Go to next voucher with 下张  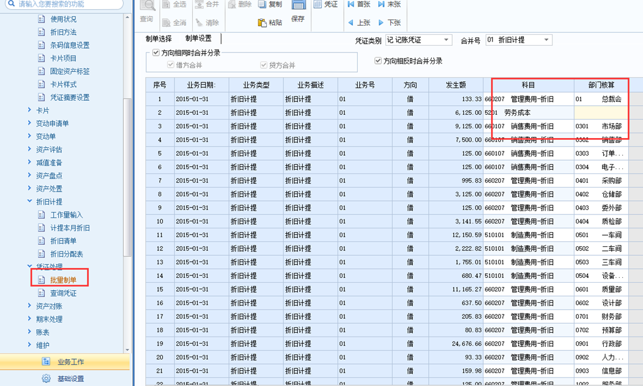point(389,23)
